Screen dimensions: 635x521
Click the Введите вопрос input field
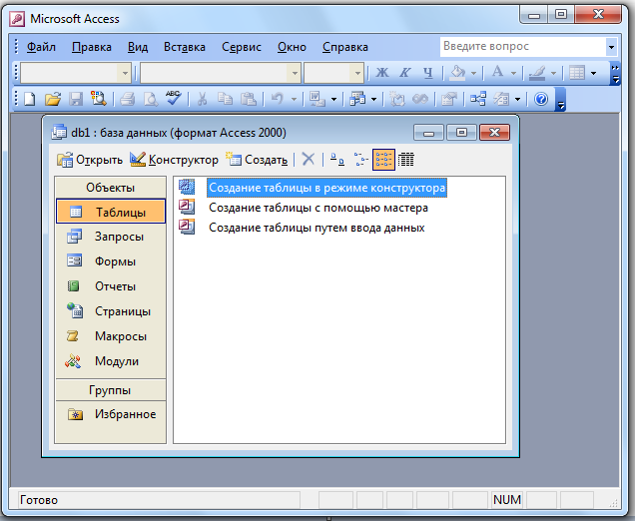523,47
